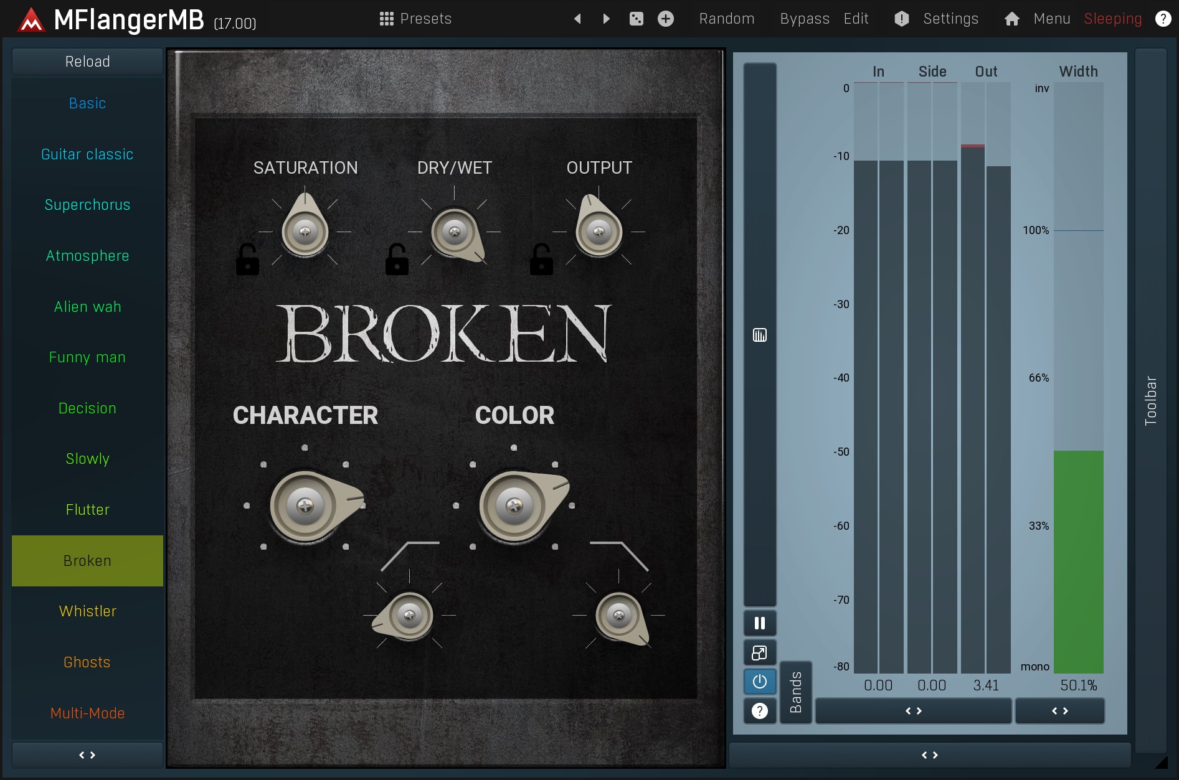This screenshot has width=1179, height=780.
Task: Expand the Width meter arrows
Action: click(x=1059, y=711)
